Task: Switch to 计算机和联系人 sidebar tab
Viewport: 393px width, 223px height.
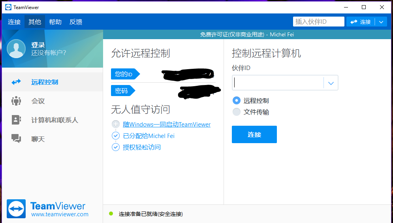Action: [x=55, y=120]
